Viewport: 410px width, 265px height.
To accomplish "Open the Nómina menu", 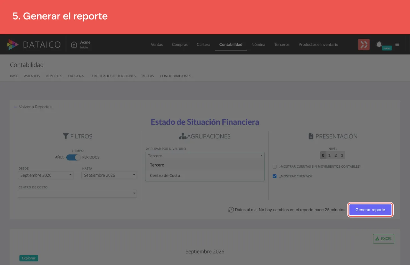I will pos(258,45).
